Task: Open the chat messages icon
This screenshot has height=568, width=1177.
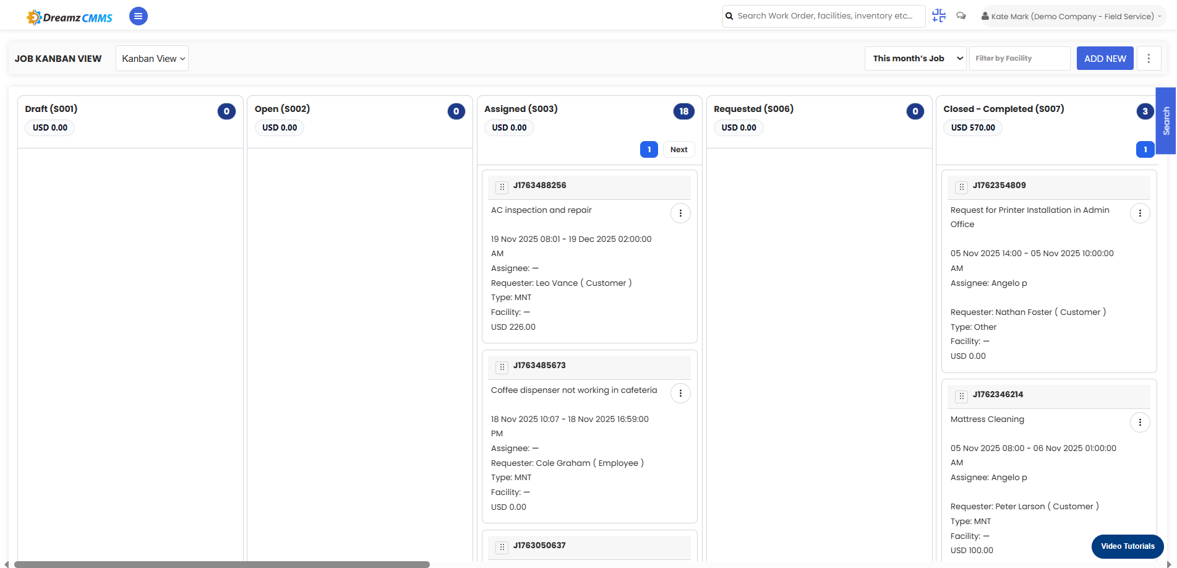Action: pos(961,16)
